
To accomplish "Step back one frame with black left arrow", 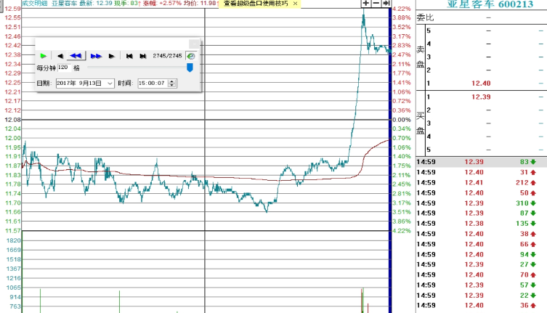I will 60,56.
